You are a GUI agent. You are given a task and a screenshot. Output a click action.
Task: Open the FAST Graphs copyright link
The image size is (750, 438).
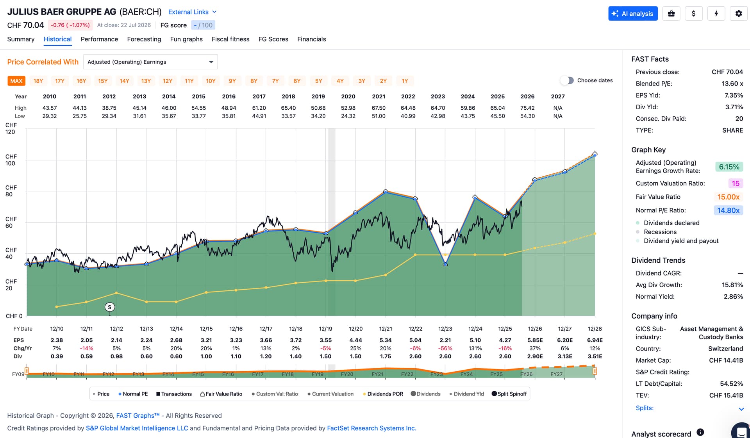[138, 416]
